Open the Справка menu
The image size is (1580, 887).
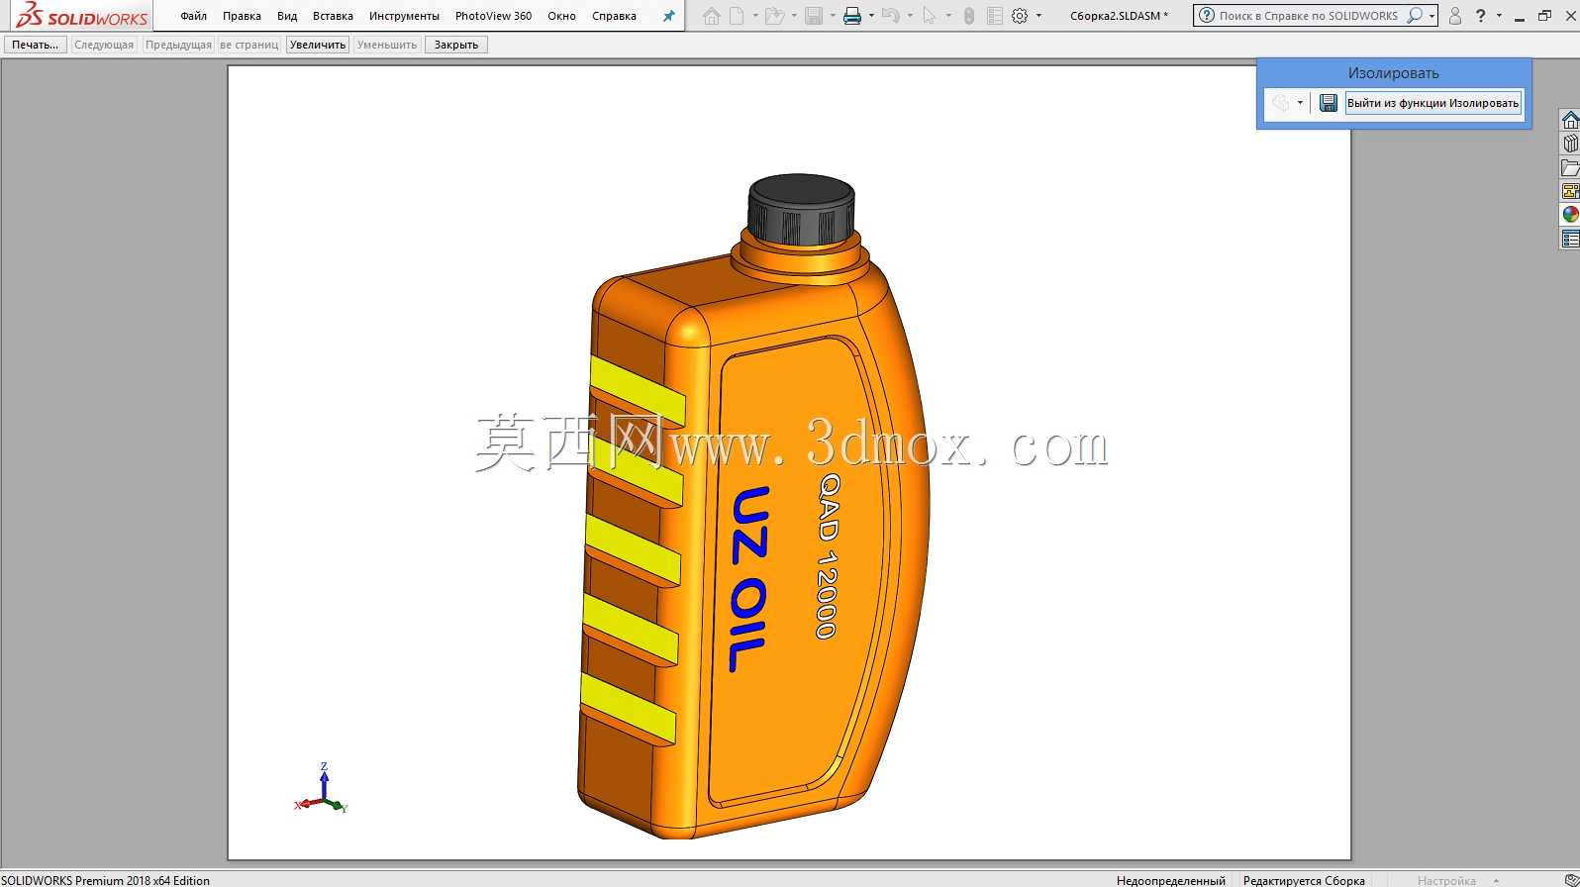coord(614,16)
